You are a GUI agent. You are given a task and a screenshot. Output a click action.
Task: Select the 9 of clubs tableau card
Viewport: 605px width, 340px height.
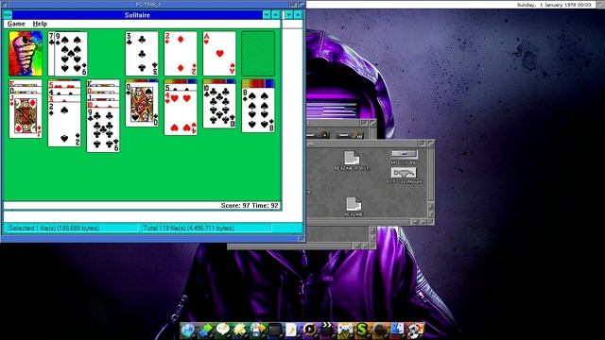point(103,130)
